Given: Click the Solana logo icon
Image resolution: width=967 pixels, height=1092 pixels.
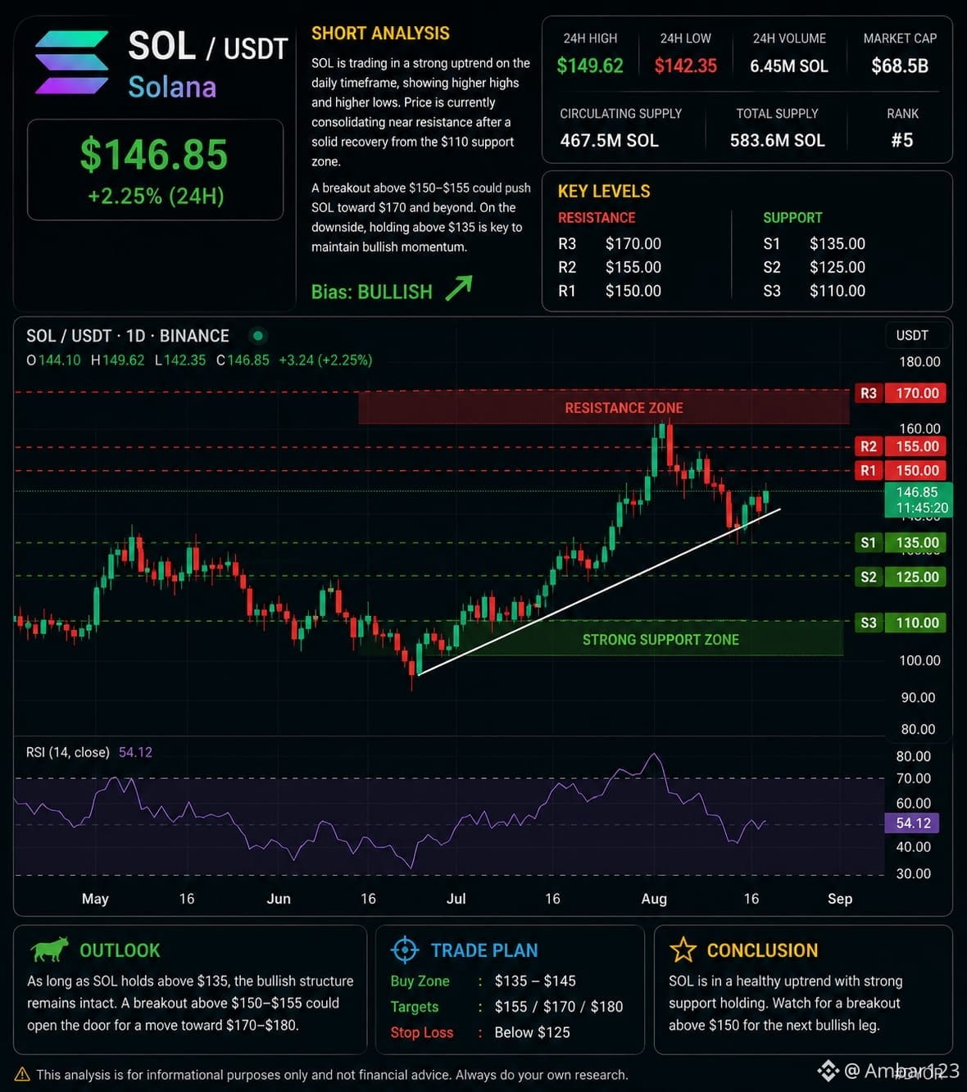Looking at the screenshot, I should coord(72,62).
